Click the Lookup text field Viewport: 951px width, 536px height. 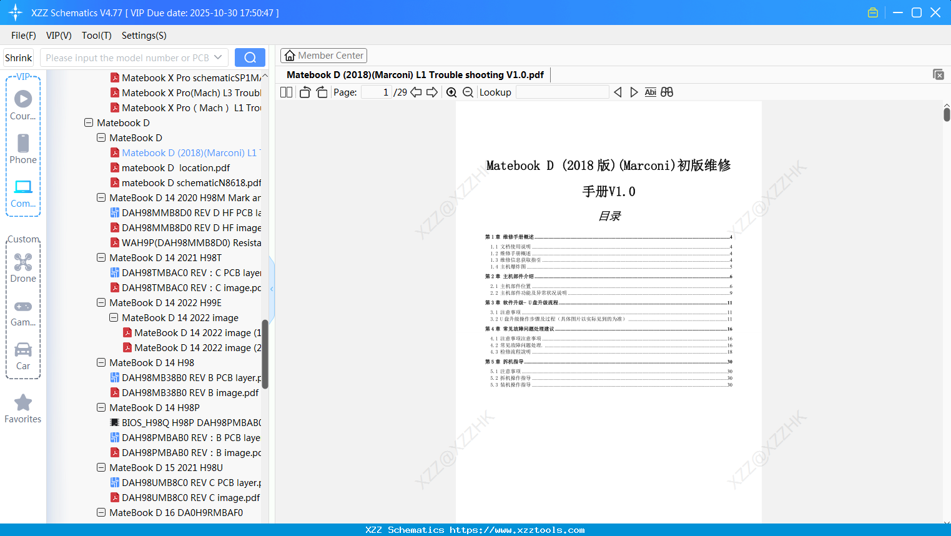(x=562, y=92)
